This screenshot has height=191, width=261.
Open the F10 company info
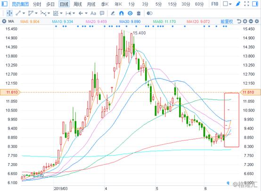point(215,4)
